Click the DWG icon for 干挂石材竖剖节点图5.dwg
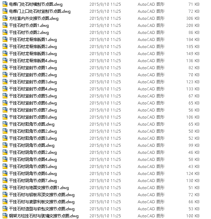The height and width of the screenshot is (219, 211). (x=5, y=96)
